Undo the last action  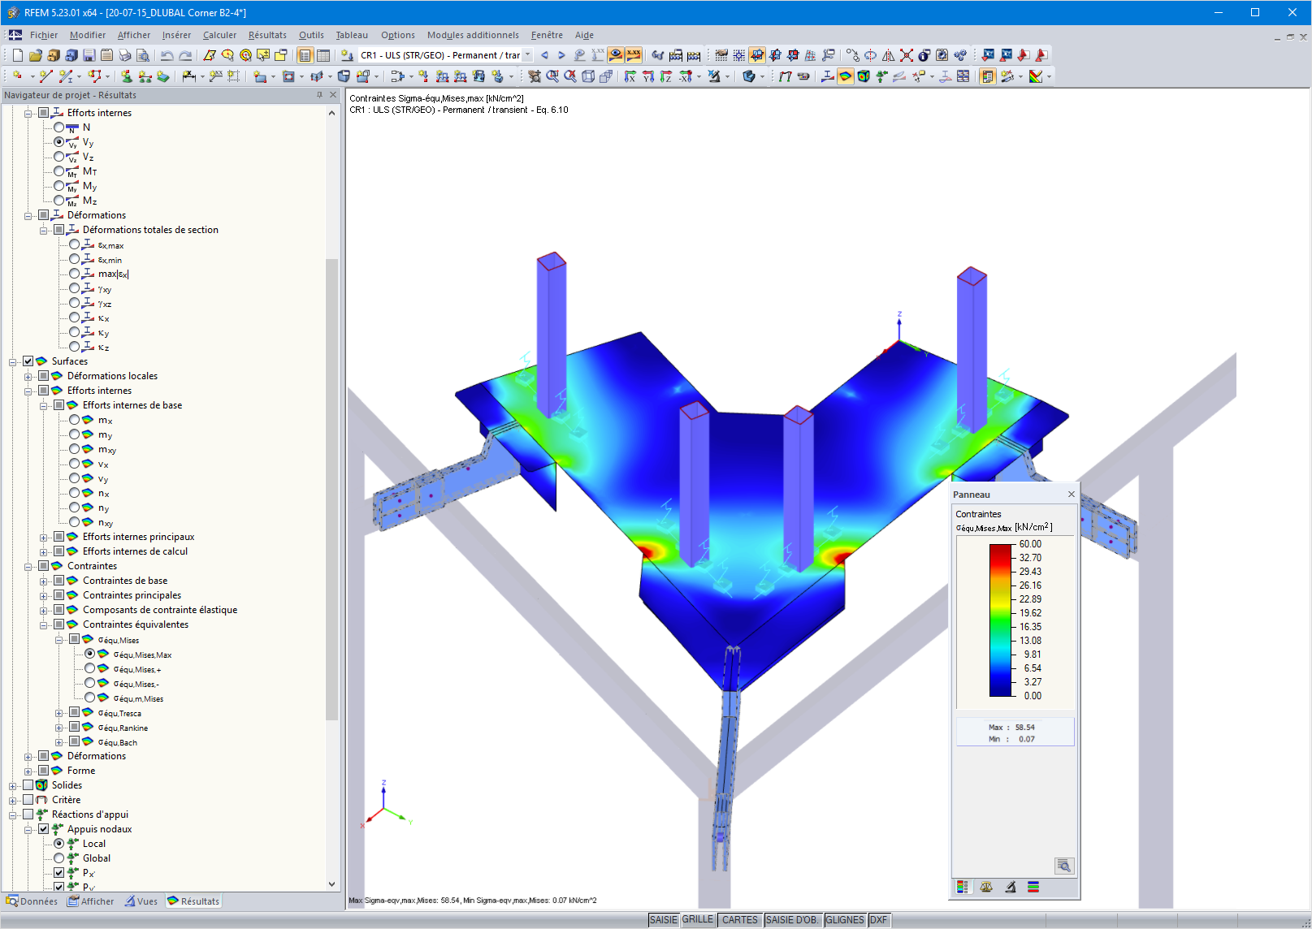[x=167, y=55]
